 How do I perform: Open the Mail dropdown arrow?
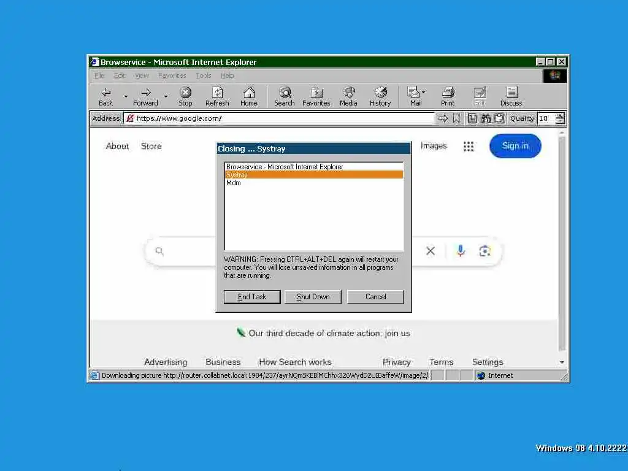pyautogui.click(x=424, y=92)
